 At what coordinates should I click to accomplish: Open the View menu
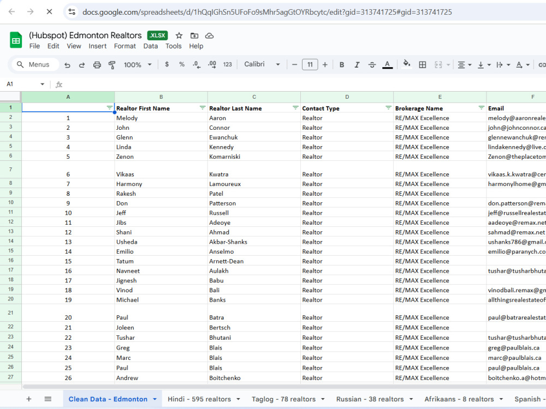click(74, 46)
